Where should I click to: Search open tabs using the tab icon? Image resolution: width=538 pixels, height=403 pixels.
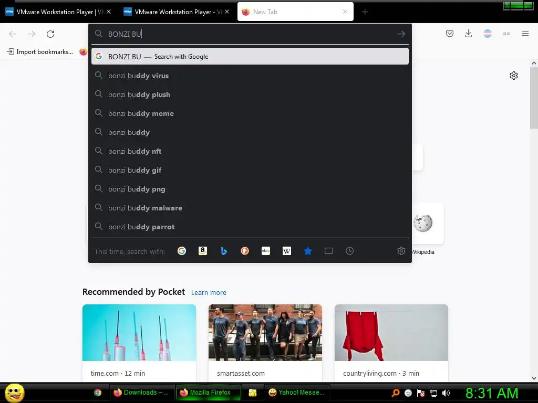click(x=329, y=251)
